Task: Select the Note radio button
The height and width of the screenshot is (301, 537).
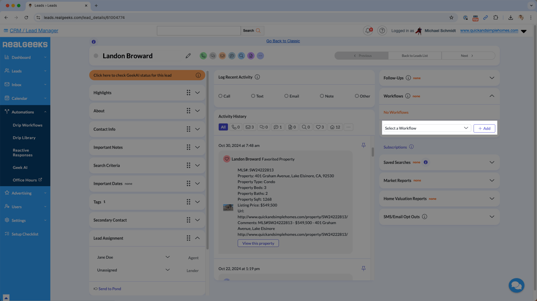Action: 322,96
